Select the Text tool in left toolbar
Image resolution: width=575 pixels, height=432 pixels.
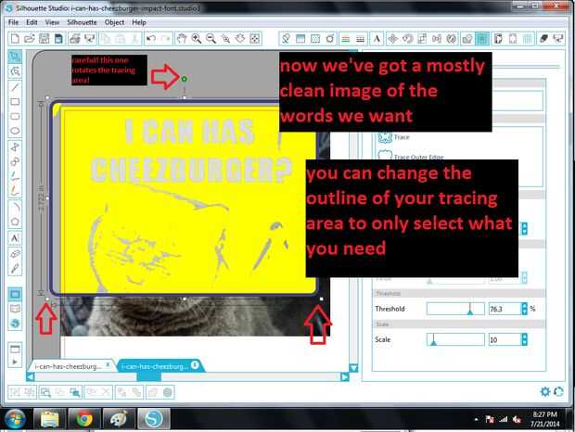[x=15, y=238]
